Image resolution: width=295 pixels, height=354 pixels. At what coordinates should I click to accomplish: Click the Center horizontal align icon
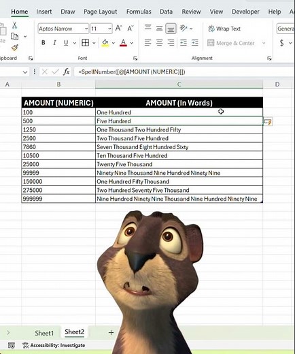coord(159,43)
